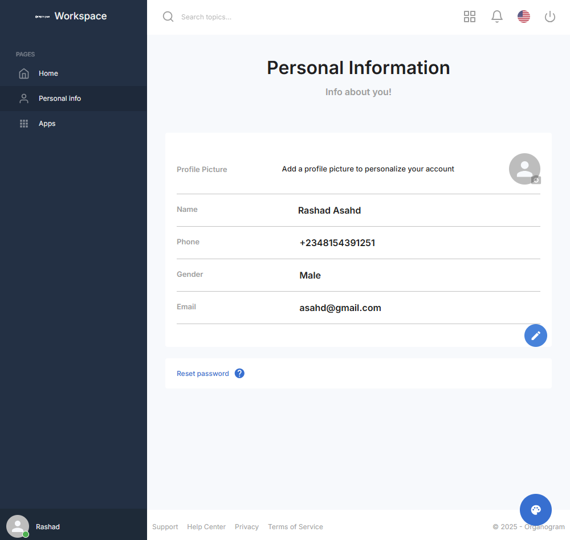Open the US flag language selector
The image size is (570, 540).
click(524, 17)
